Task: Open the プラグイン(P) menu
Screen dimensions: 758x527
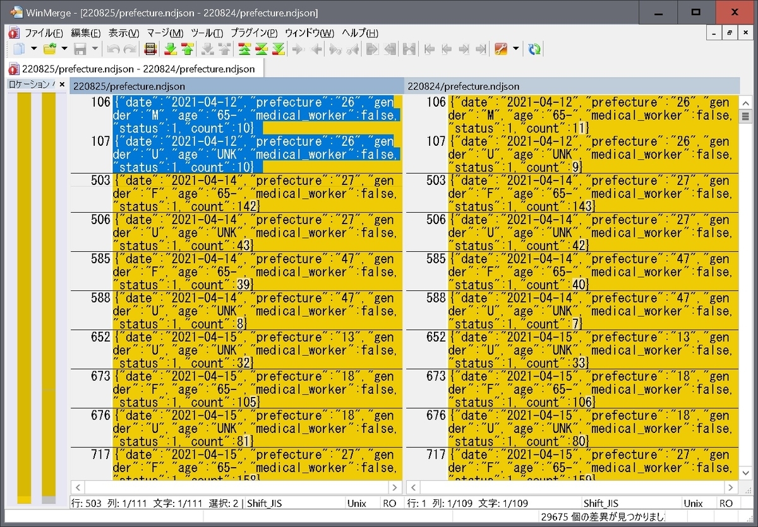Action: point(254,33)
